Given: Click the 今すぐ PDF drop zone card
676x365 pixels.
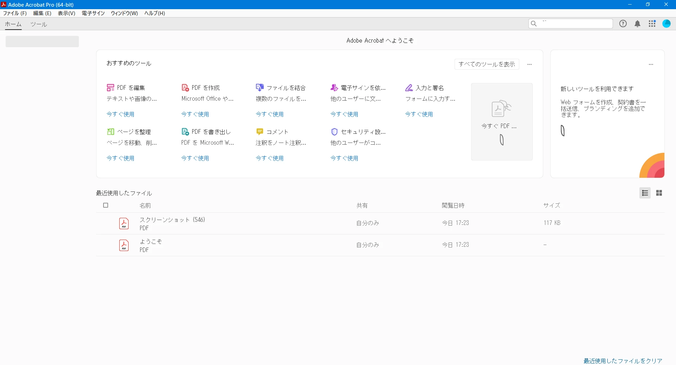Looking at the screenshot, I should pos(502,122).
